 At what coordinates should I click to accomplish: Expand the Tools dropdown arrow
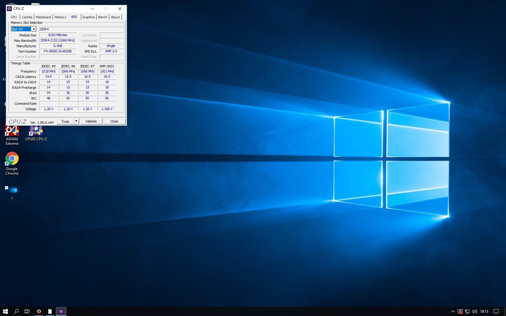tap(77, 121)
